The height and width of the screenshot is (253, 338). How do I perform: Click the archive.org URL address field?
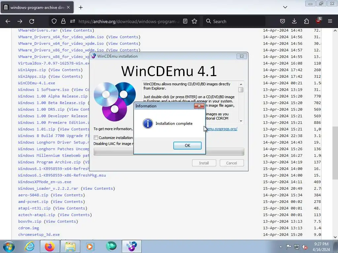pyautogui.click(x=129, y=21)
